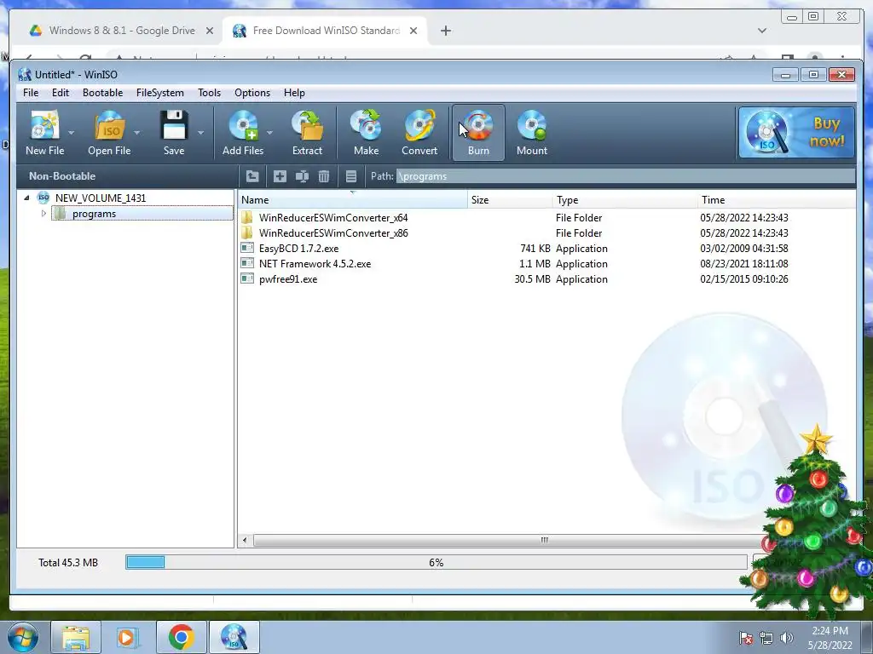The width and height of the screenshot is (873, 654).
Task: Select the programs folder in tree
Action: 94,214
